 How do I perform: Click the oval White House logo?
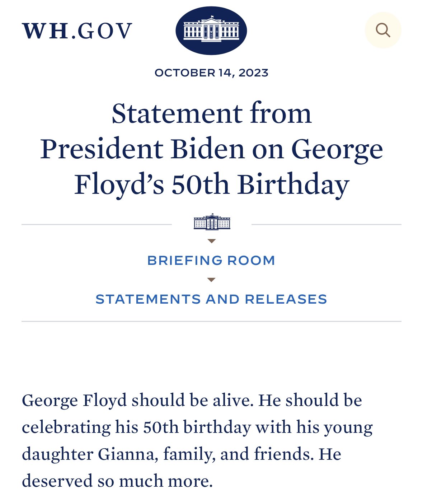point(211,31)
